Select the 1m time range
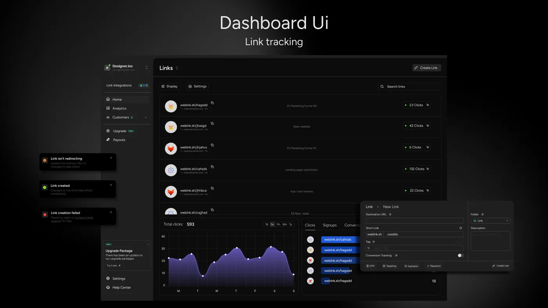Screen dimensions: 548x308 click(278, 224)
